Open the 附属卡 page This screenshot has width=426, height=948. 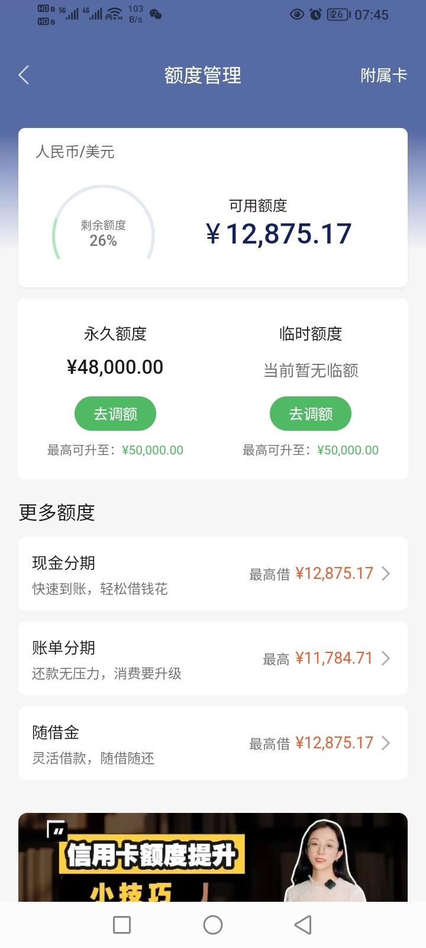pyautogui.click(x=383, y=75)
